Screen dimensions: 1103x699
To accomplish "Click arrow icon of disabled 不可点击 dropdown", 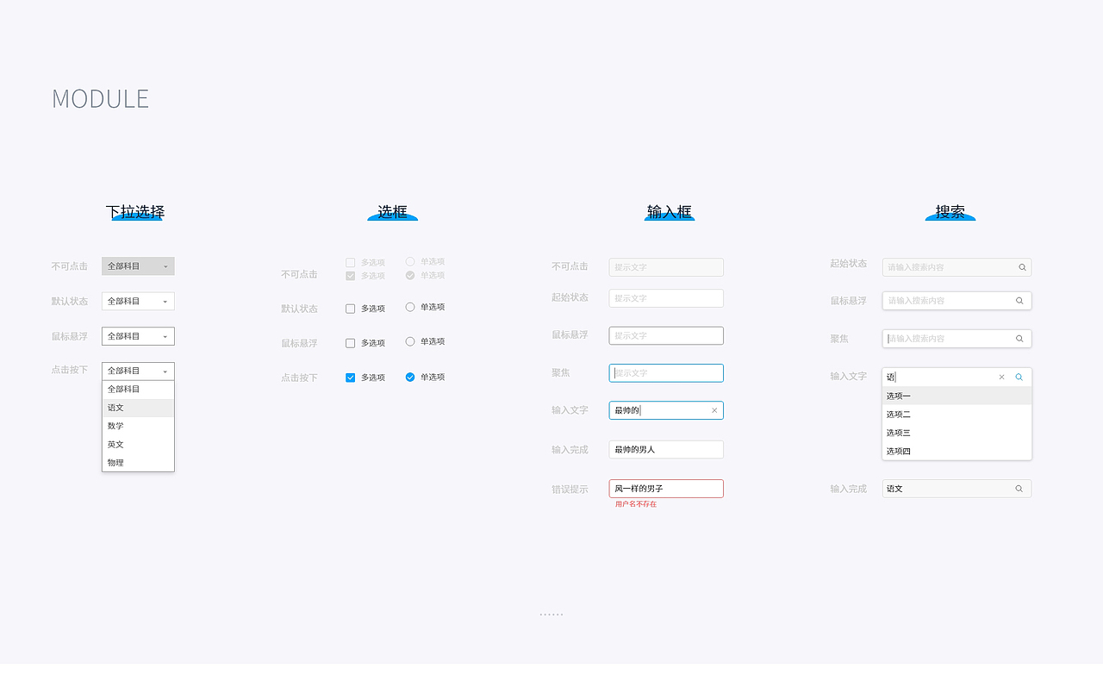I will (165, 267).
